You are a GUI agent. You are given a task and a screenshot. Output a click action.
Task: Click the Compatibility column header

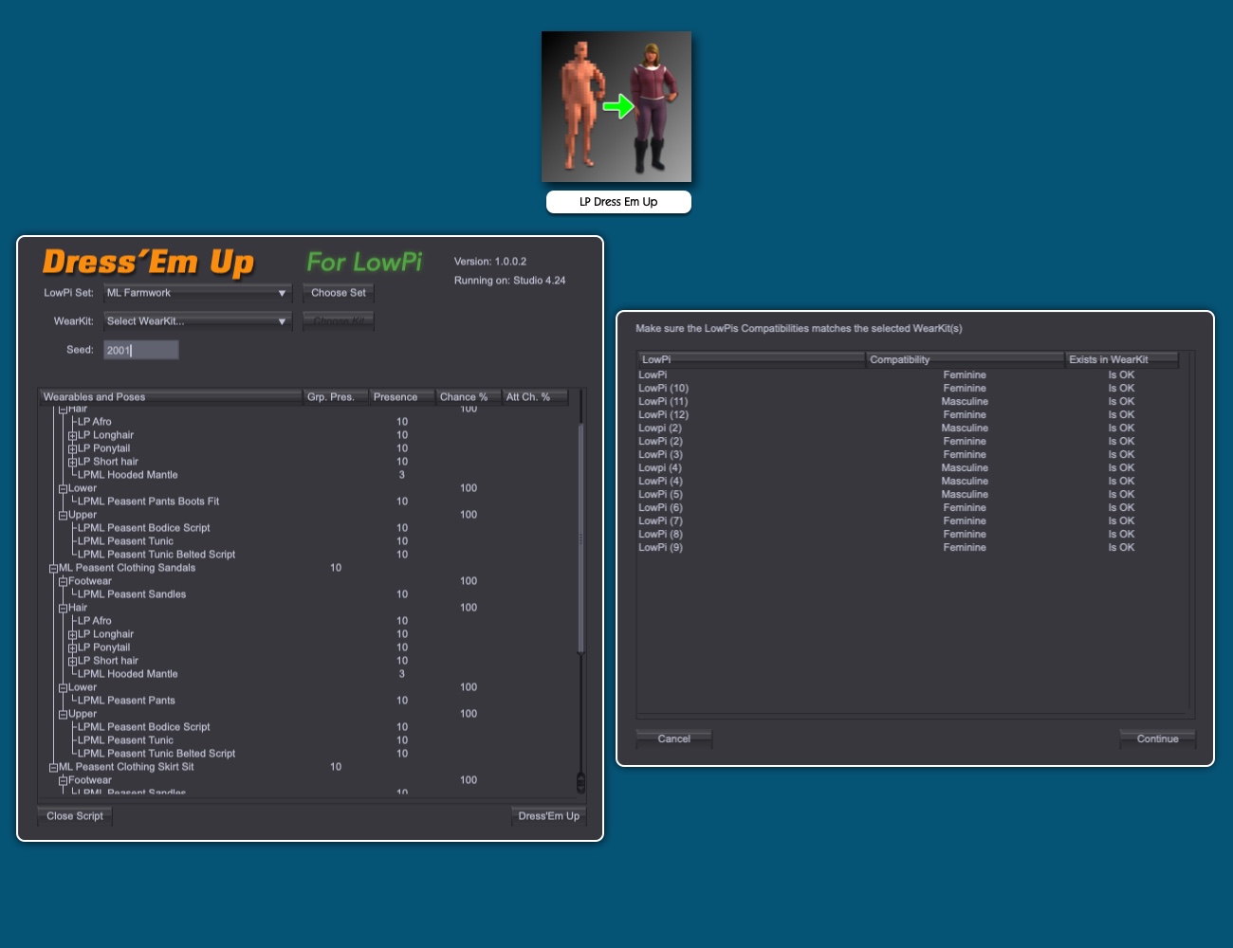(x=965, y=359)
